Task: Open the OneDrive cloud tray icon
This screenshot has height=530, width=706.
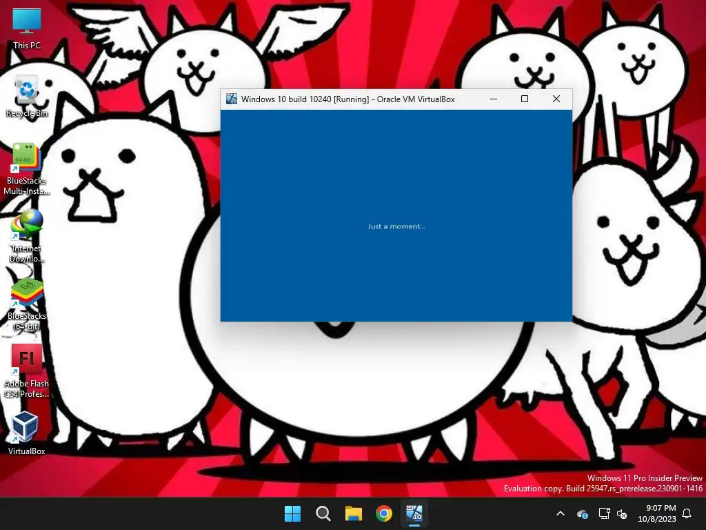Action: click(583, 513)
